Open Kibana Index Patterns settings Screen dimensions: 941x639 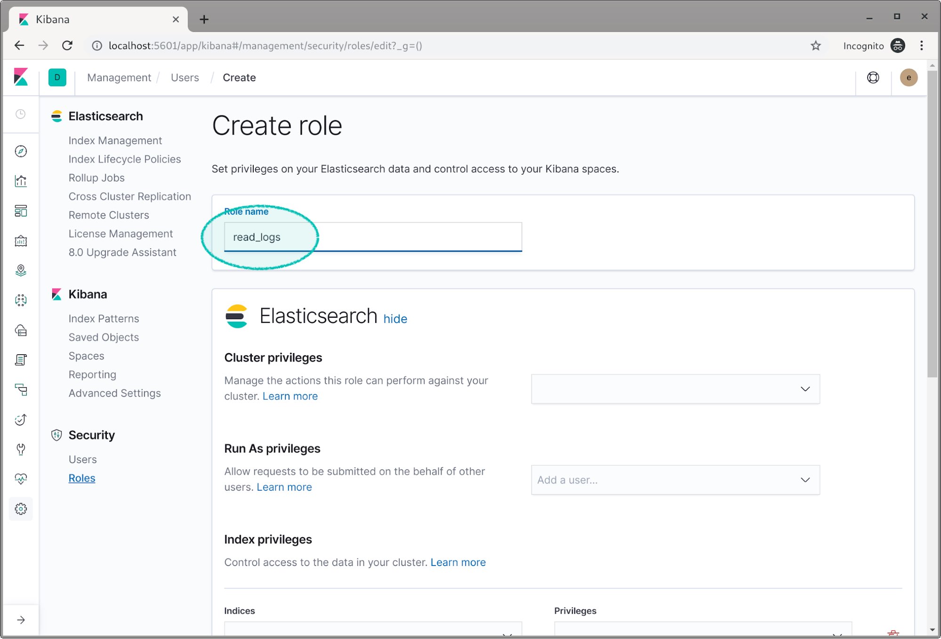pyautogui.click(x=104, y=318)
